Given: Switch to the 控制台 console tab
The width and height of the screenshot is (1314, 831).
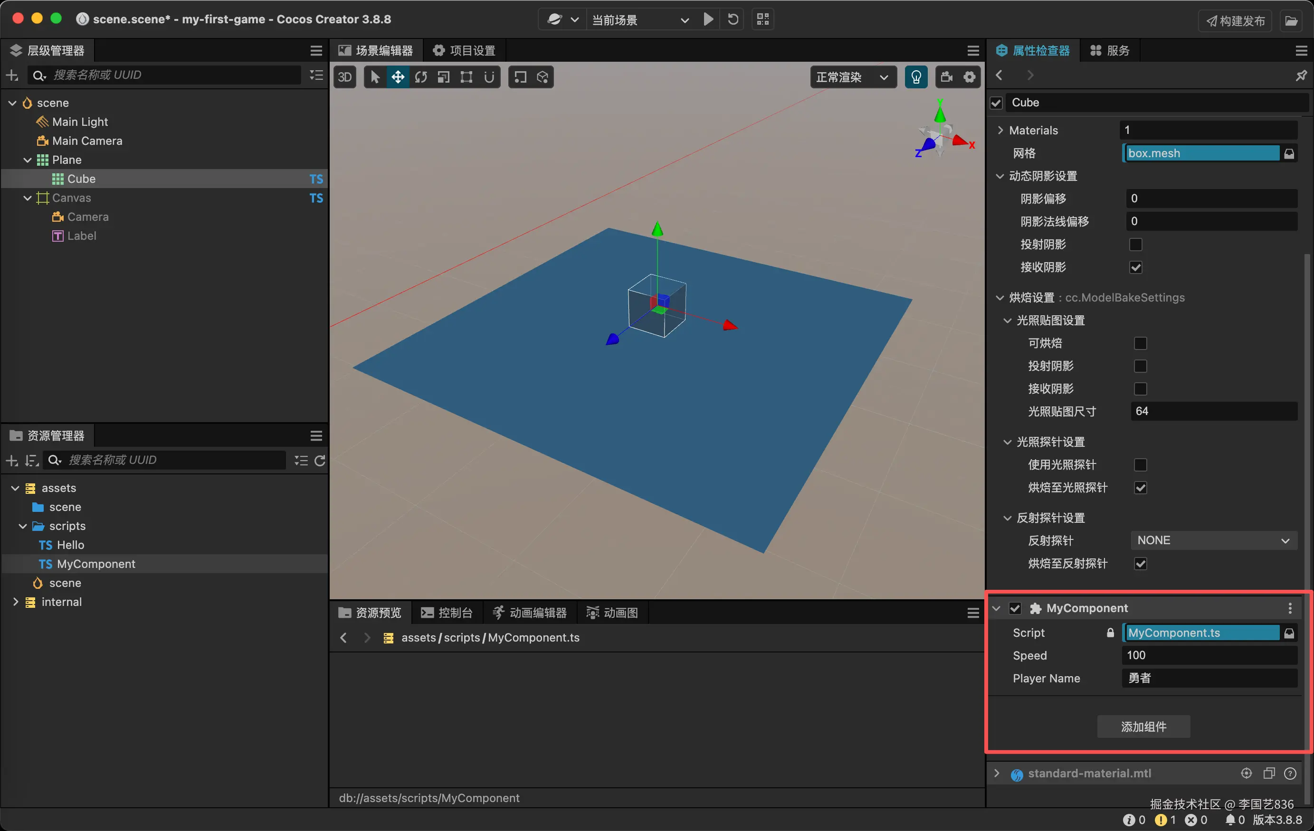Looking at the screenshot, I should coord(447,613).
